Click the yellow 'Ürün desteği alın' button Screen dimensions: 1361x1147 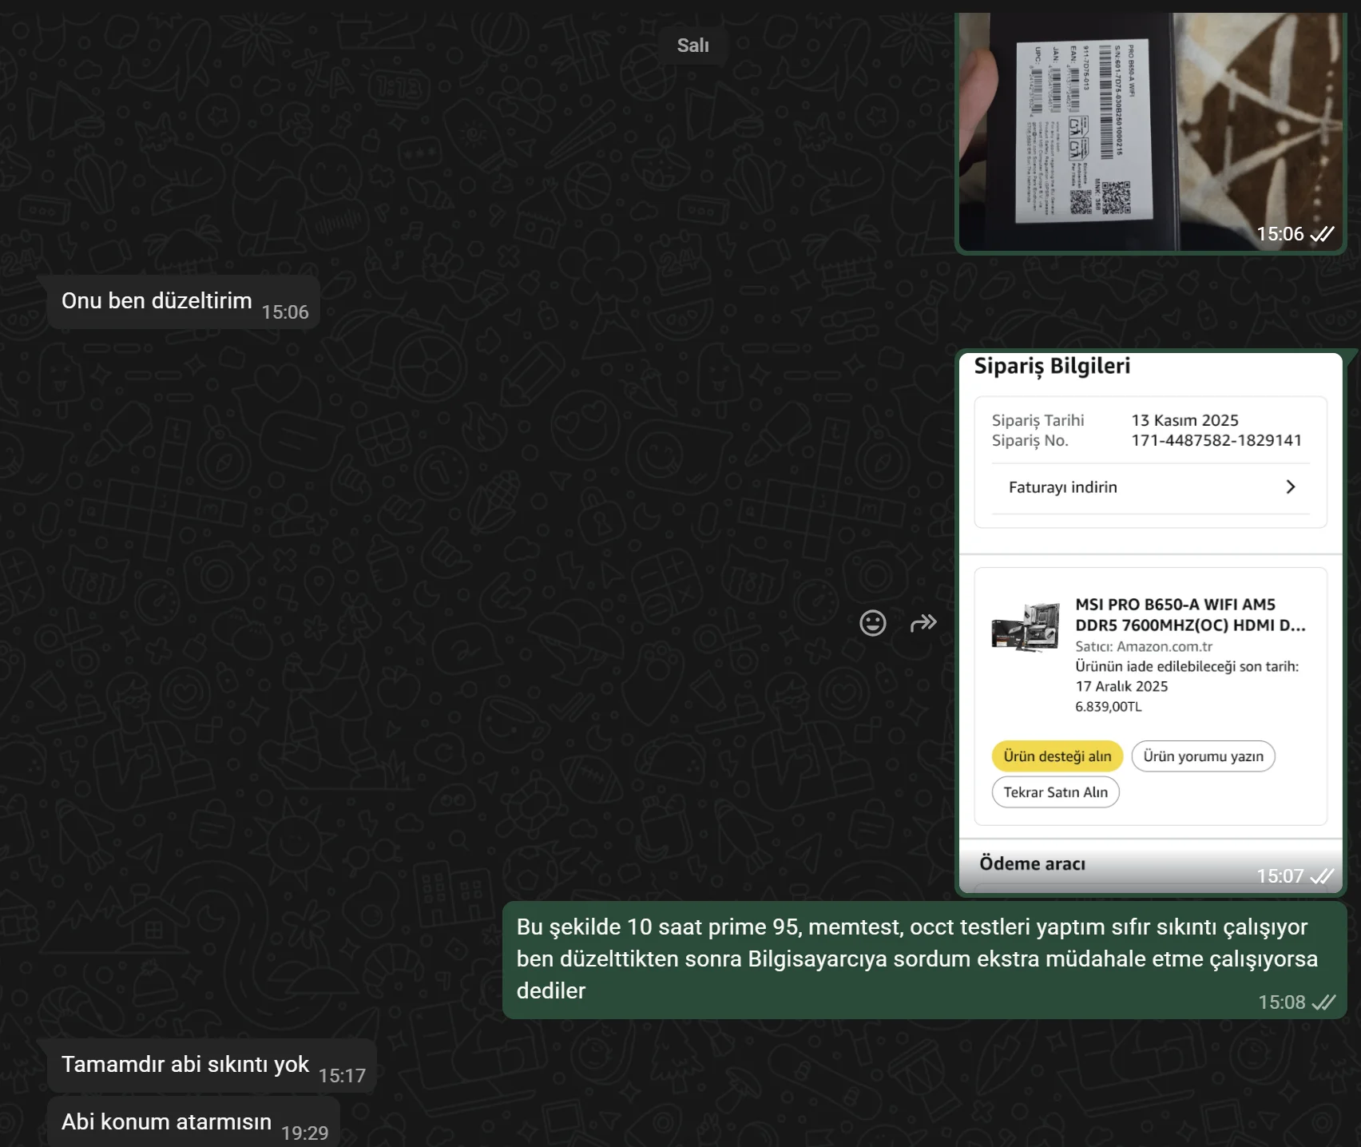(x=1057, y=756)
